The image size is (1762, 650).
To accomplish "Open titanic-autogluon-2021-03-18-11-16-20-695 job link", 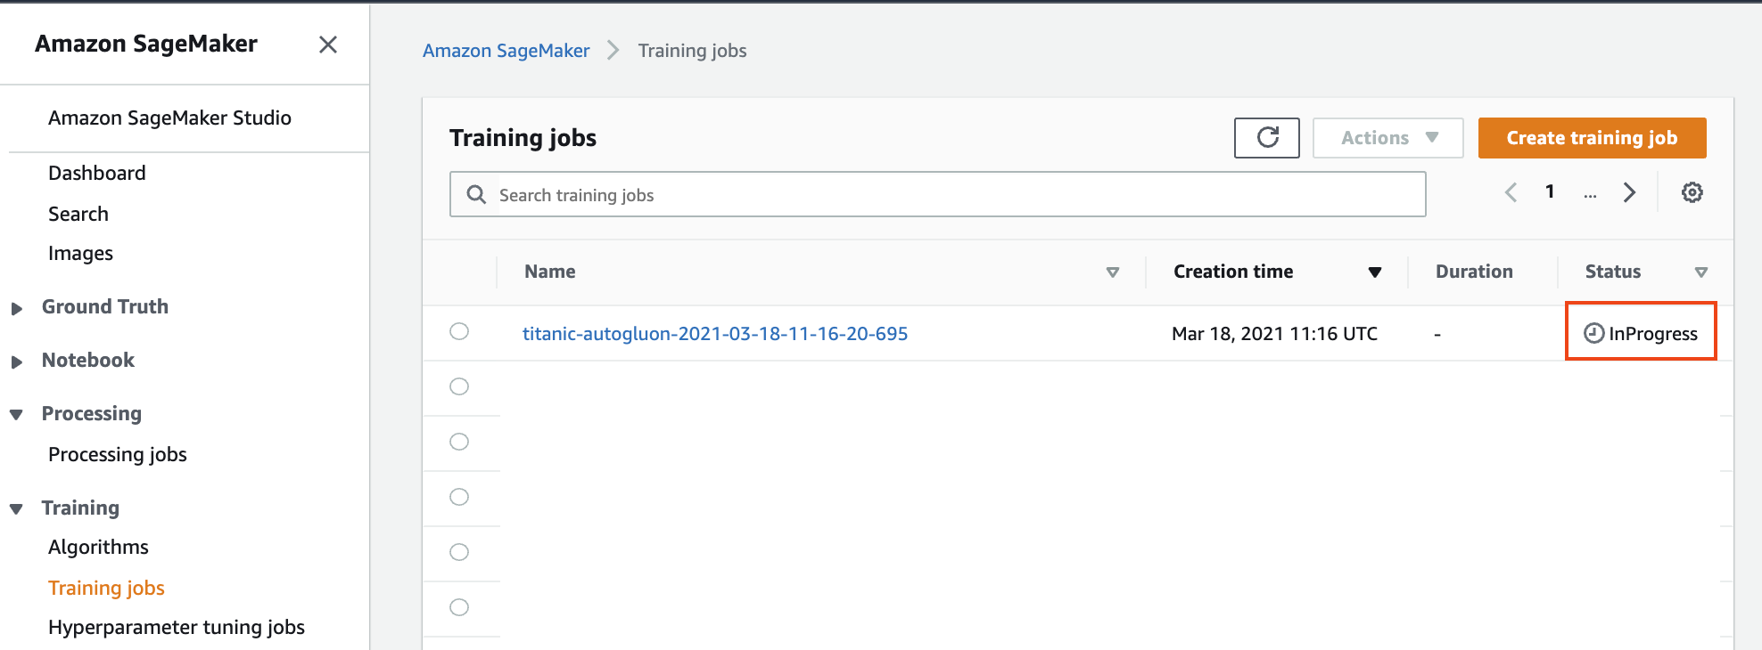I will click(715, 333).
